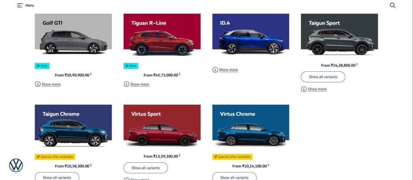Click the New badge under Golf GTI
Screen dimensions: 413x180
pos(42,66)
